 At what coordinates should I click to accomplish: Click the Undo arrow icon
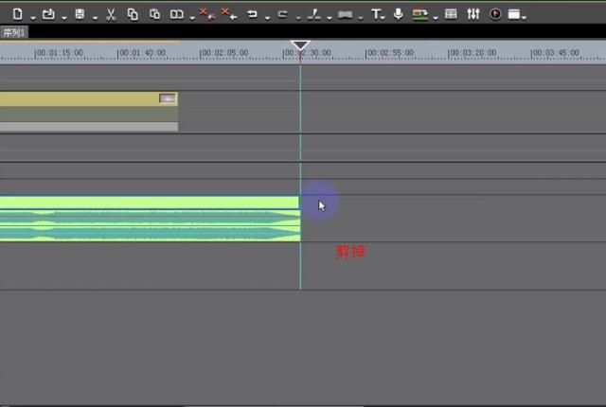click(x=252, y=14)
